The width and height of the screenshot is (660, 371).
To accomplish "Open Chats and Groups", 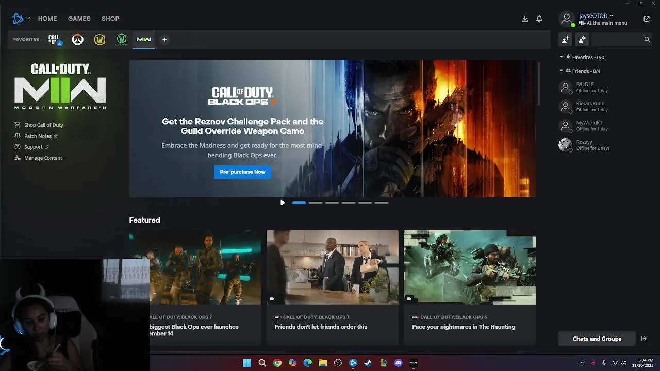I will (x=597, y=339).
